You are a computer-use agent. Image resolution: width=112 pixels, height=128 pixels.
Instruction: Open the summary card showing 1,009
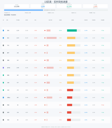click(95, 6)
